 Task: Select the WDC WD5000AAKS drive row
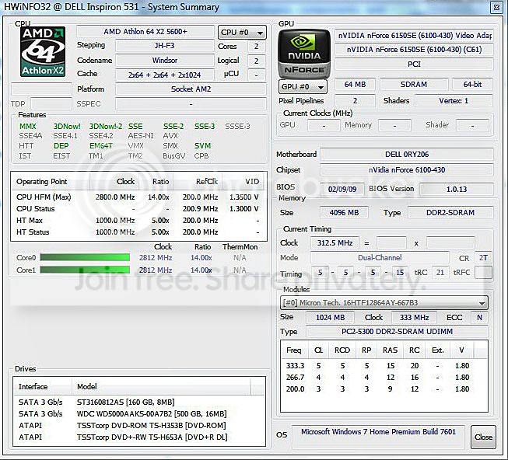pyautogui.click(x=138, y=413)
